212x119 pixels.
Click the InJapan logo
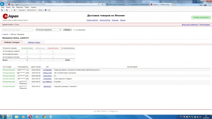pos(11,16)
